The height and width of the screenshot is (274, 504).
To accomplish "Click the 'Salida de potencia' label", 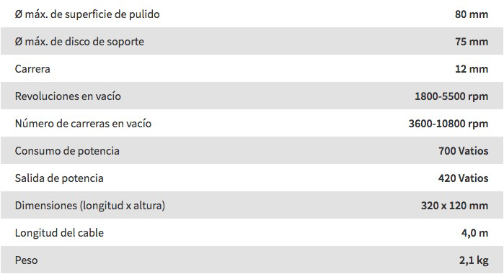I will tap(59, 178).
